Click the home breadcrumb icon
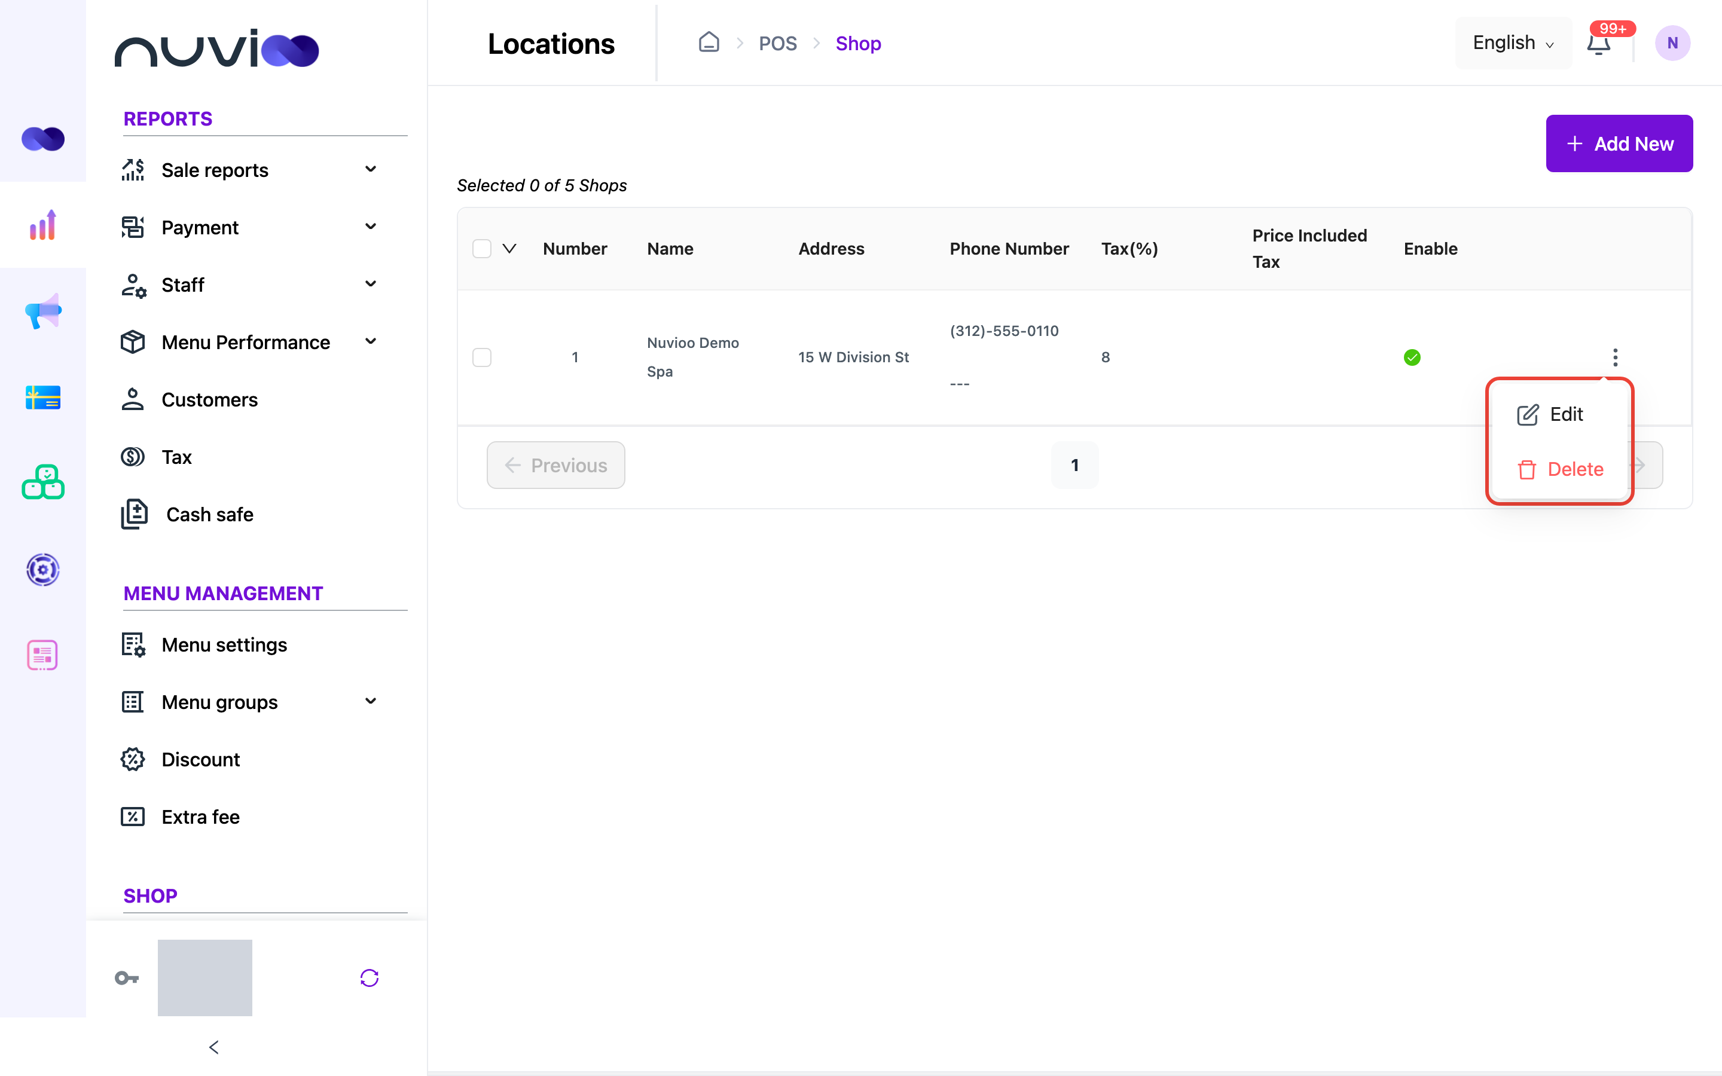This screenshot has height=1076, width=1722. (709, 42)
